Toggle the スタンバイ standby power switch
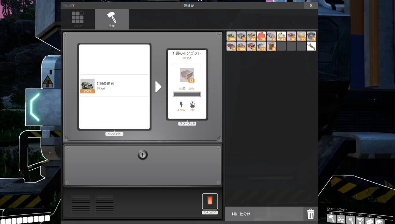The width and height of the screenshot is (395, 224). click(x=210, y=201)
